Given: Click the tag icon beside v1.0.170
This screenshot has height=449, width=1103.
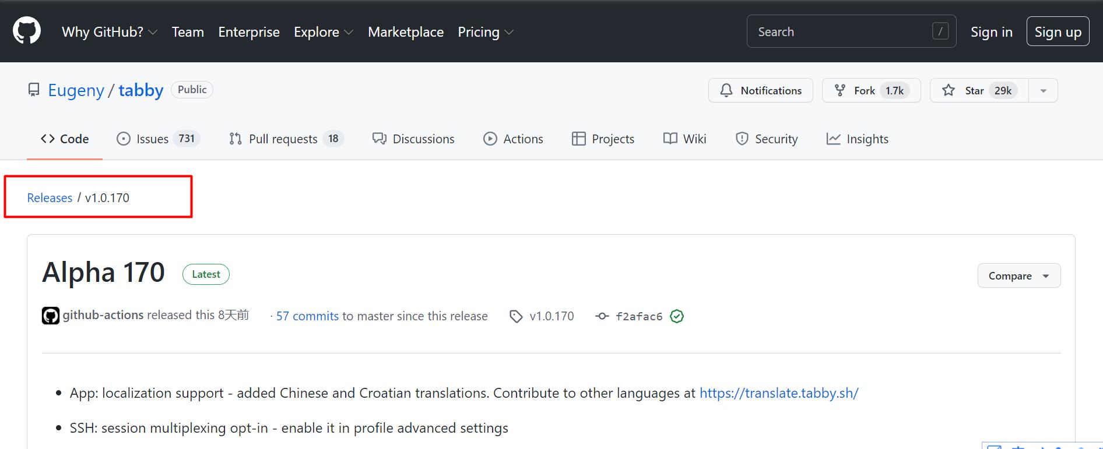Looking at the screenshot, I should [x=516, y=316].
